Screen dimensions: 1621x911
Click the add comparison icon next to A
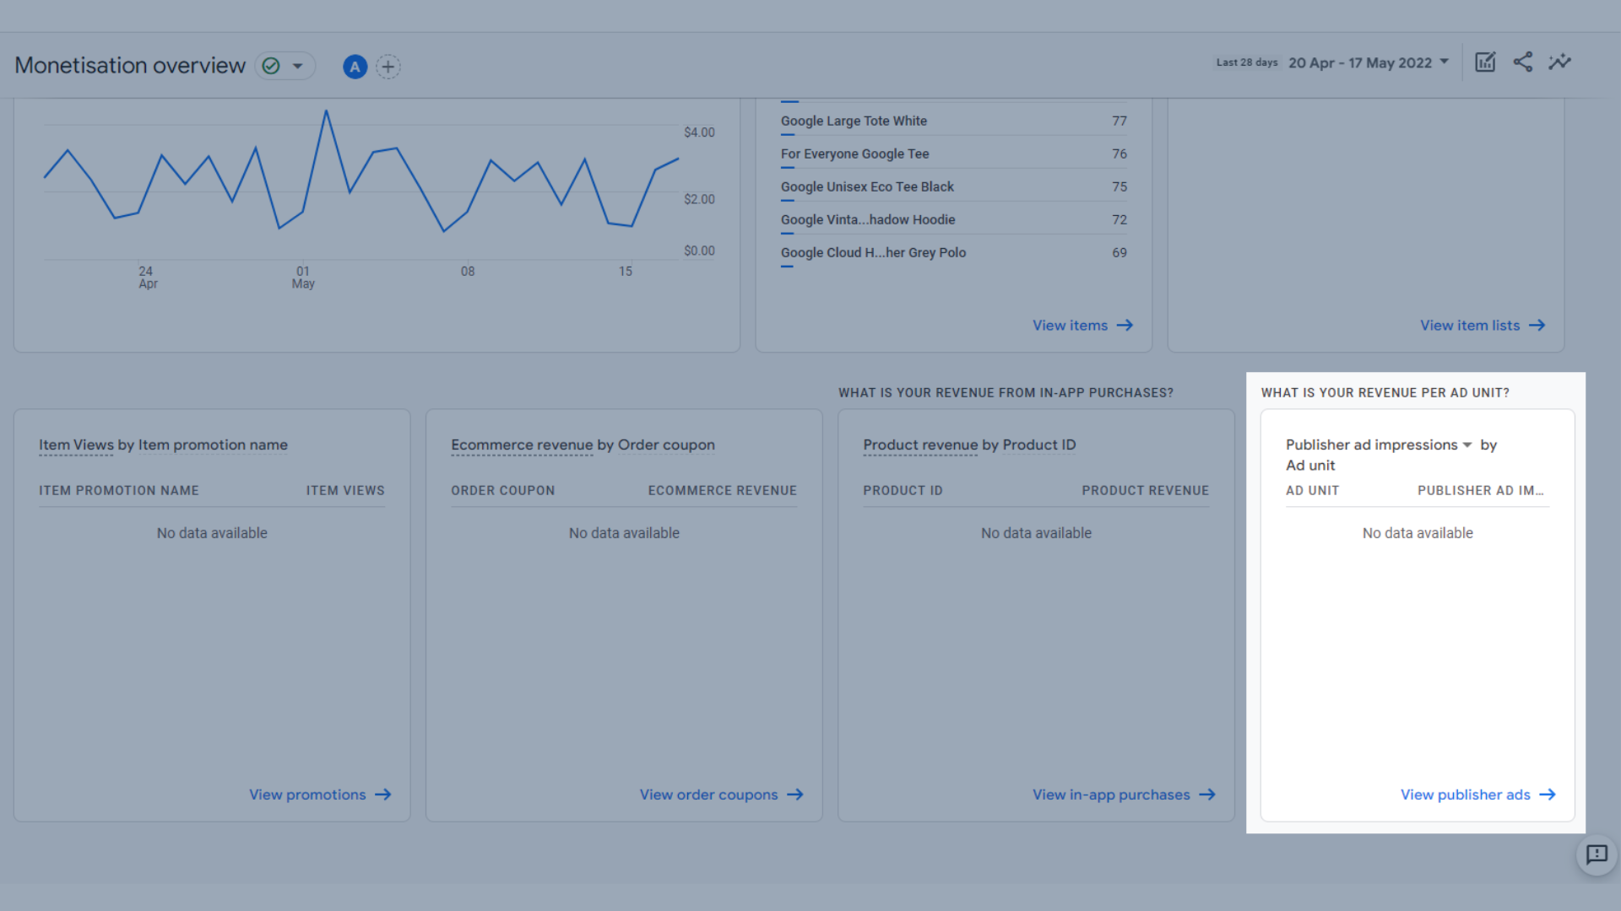click(388, 66)
